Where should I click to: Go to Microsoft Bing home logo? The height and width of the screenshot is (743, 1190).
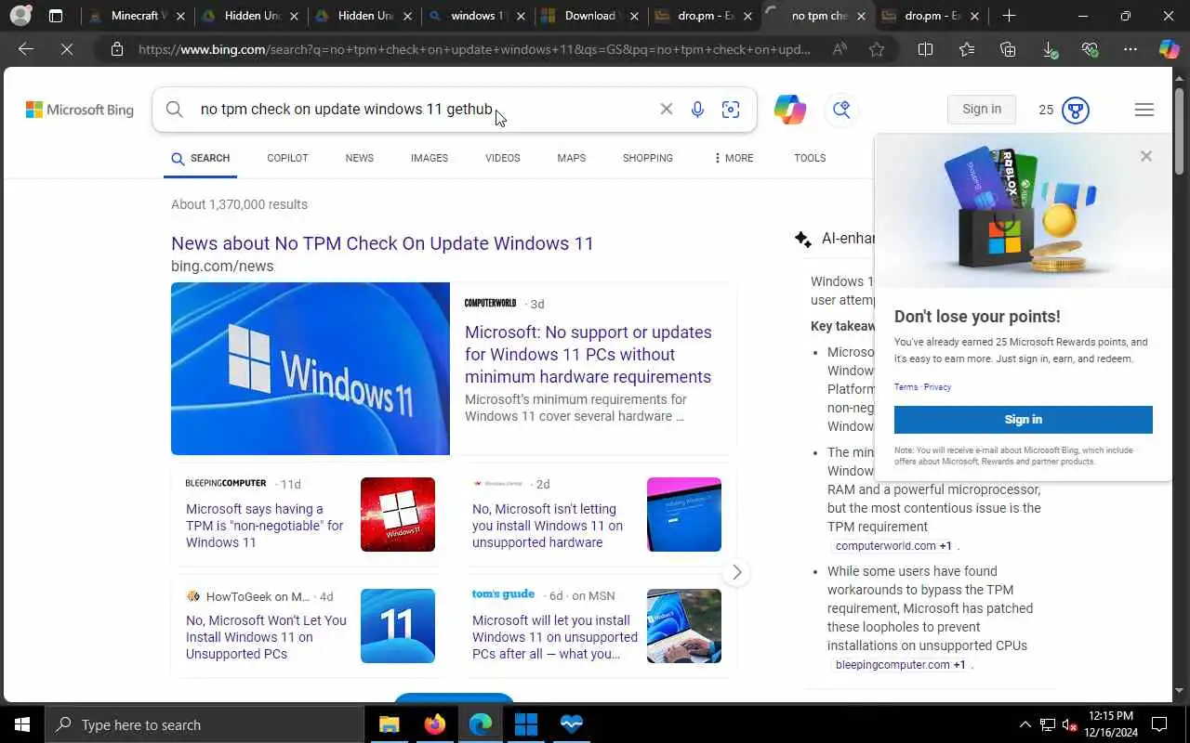[80, 110]
